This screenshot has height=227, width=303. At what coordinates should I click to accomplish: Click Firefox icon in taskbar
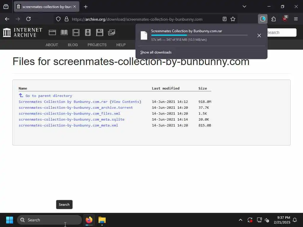(x=89, y=220)
